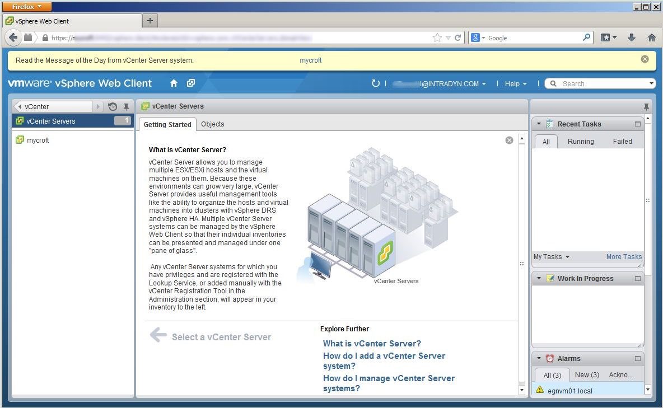Click the Firefox application menu button
The image size is (663, 408).
[x=27, y=7]
